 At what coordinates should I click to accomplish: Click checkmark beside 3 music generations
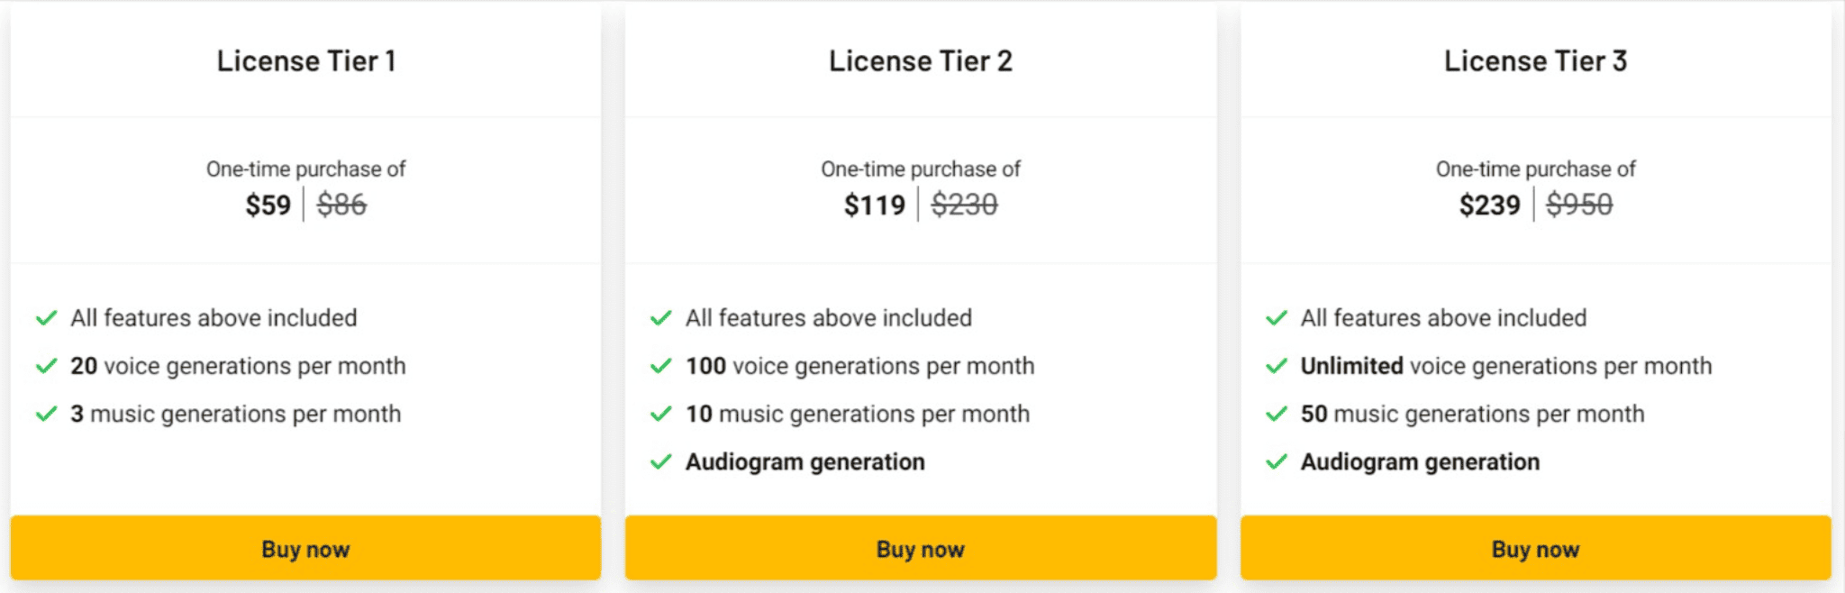[x=46, y=414]
